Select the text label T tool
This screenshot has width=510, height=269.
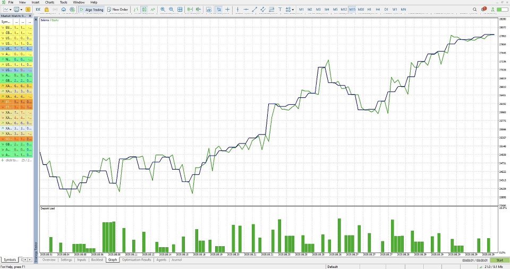coord(280,10)
